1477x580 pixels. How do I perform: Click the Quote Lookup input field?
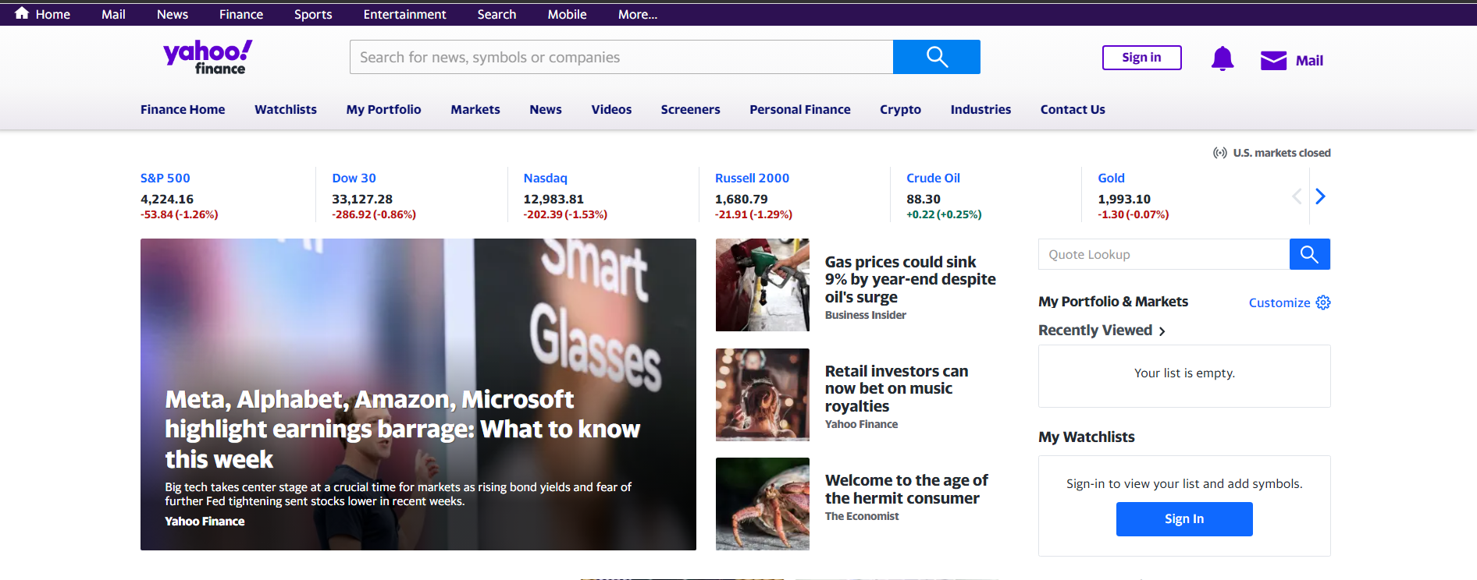pyautogui.click(x=1164, y=254)
